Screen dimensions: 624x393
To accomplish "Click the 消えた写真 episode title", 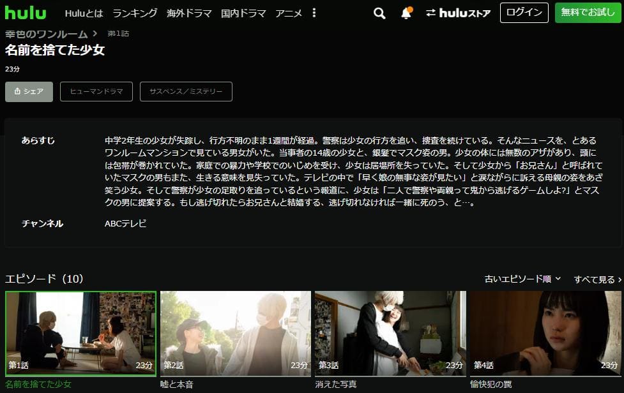I will (x=336, y=384).
